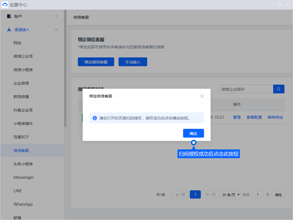Collapse the 渠道接入 section arrow
Viewport: 293px width, 220px height.
click(x=56, y=30)
